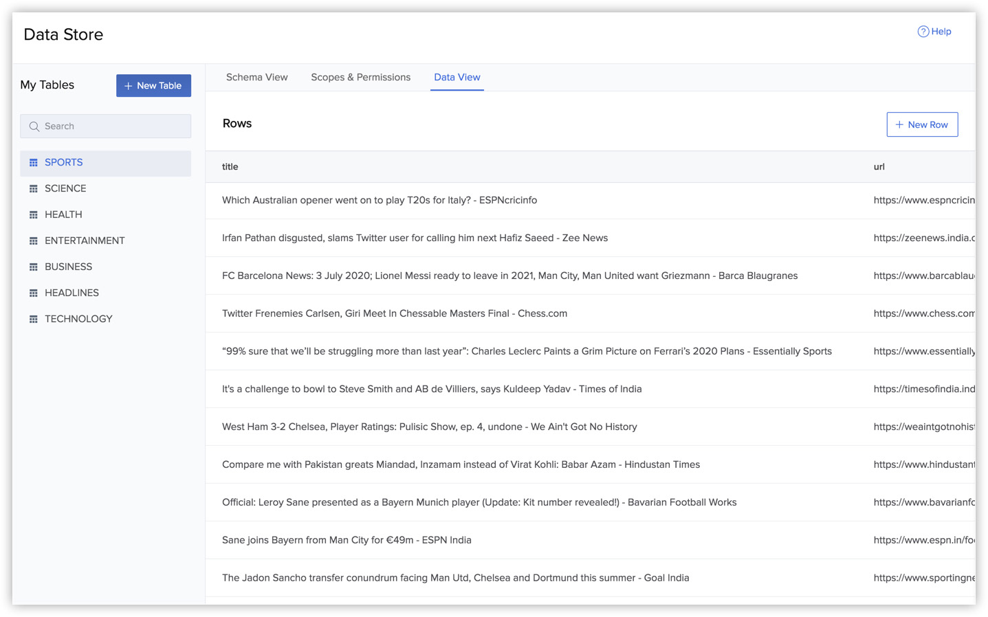The height and width of the screenshot is (617, 988).
Task: Select the Irfan Pathan Zee News row
Action: (415, 238)
